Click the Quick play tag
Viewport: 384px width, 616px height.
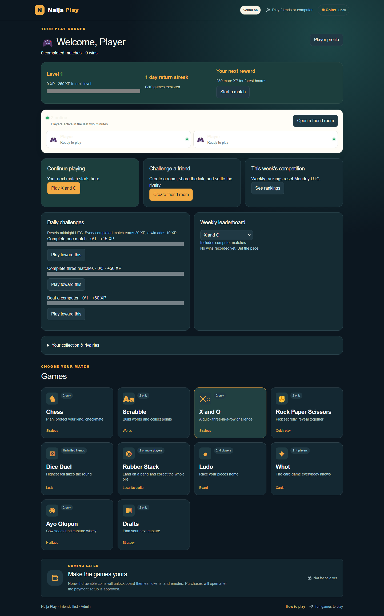click(x=283, y=431)
